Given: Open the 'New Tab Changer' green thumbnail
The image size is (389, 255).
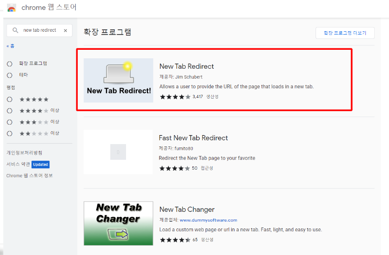Looking at the screenshot, I should [118, 224].
